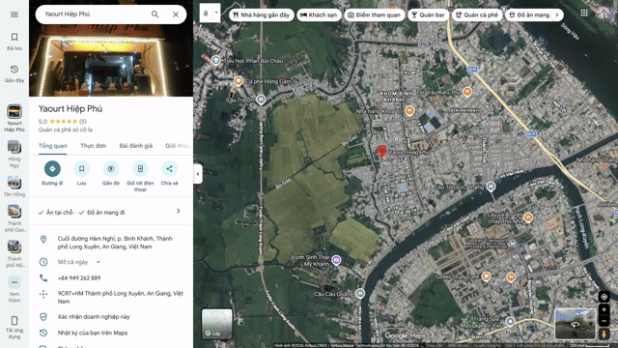Click the user account avatar

pyautogui.click(x=604, y=13)
